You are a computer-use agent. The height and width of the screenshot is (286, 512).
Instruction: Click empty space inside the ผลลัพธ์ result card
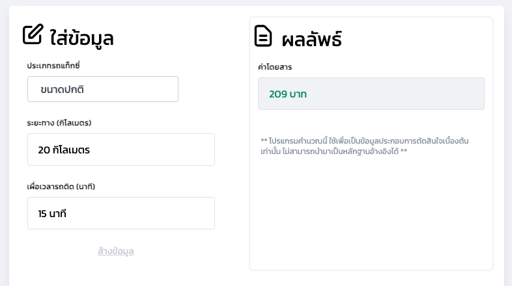pyautogui.click(x=371, y=214)
